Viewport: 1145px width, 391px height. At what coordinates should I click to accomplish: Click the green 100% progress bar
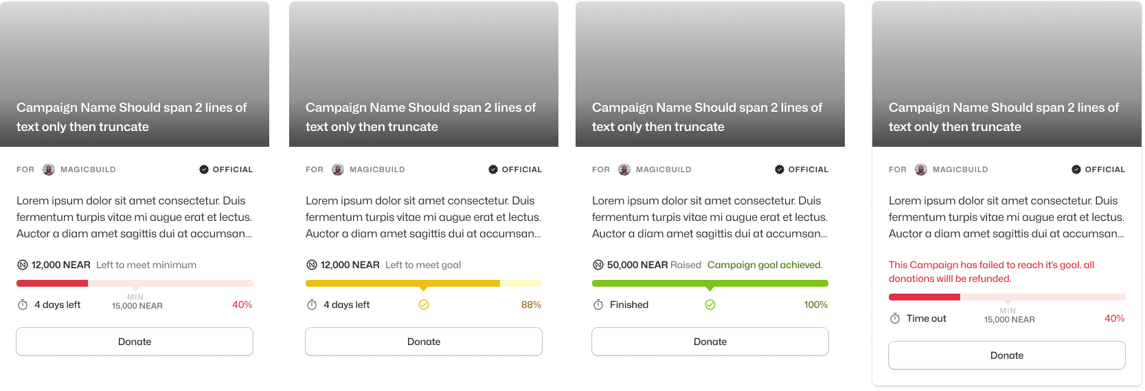point(710,283)
